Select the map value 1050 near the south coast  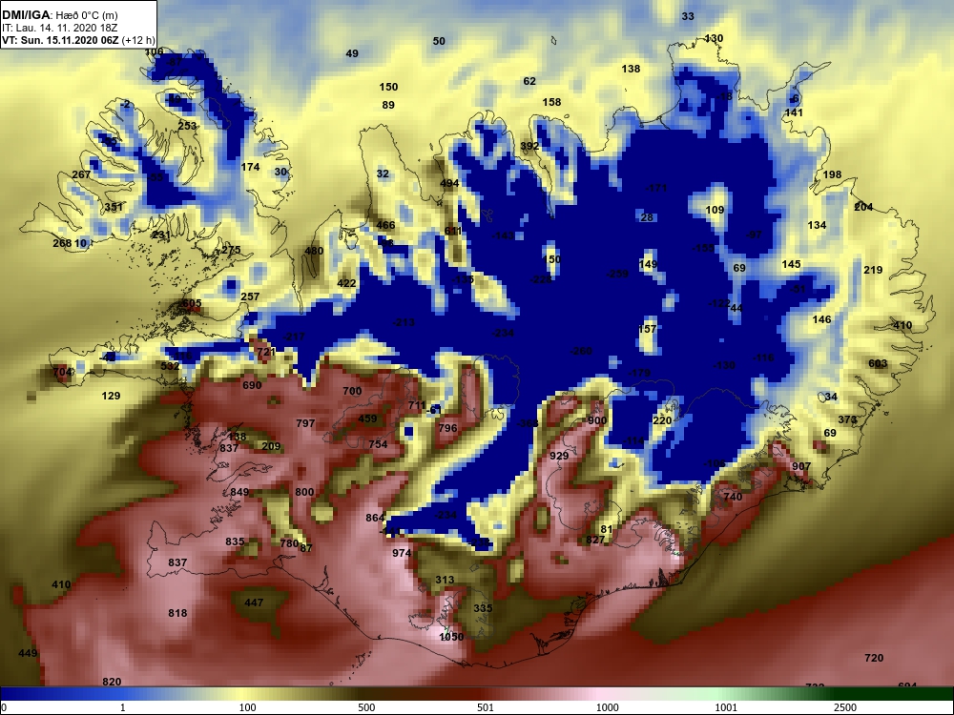pyautogui.click(x=451, y=637)
